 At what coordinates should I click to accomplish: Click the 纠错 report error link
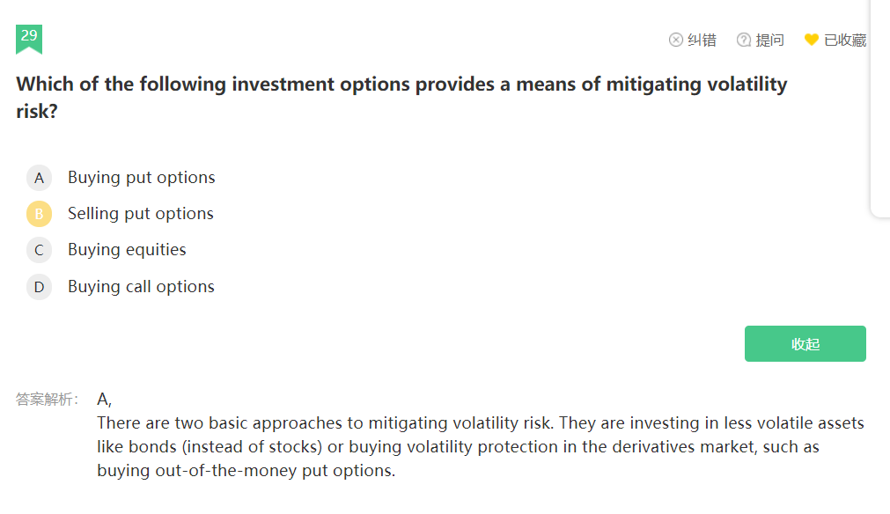(x=702, y=40)
